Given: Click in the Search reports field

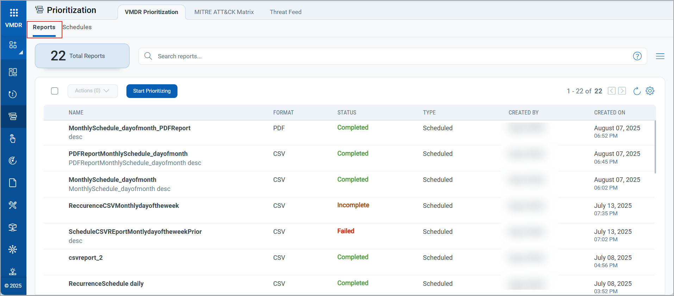Looking at the screenshot, I should (387, 56).
